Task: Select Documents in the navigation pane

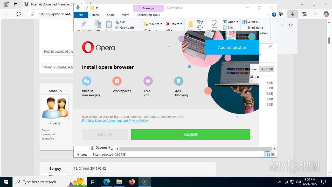Action: coord(100,148)
